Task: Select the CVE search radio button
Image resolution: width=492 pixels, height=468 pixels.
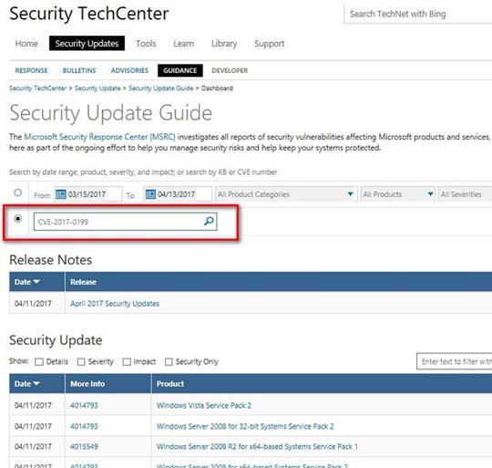Action: click(18, 219)
